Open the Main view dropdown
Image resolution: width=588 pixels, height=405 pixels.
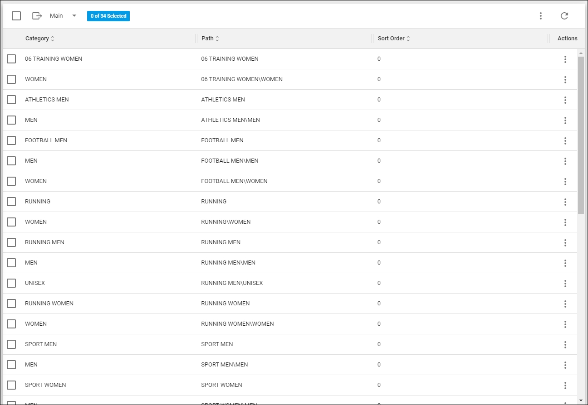point(73,15)
